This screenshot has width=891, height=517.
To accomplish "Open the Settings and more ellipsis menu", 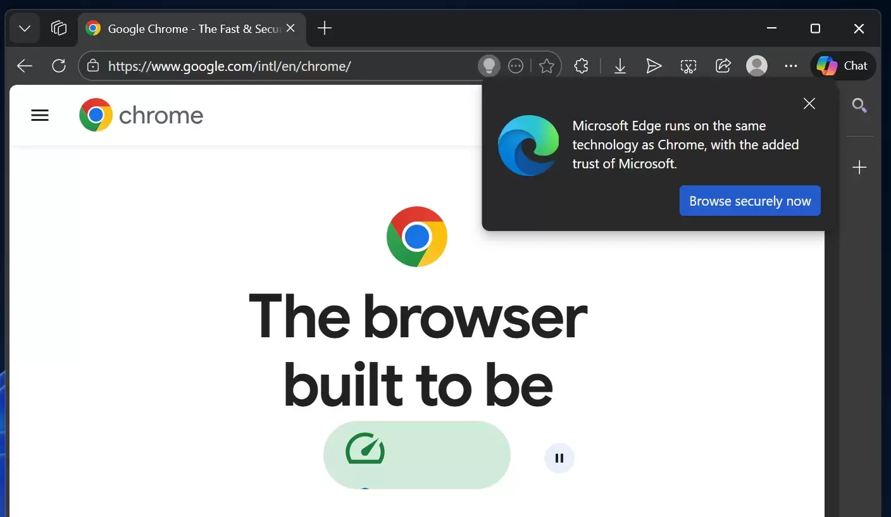I will pos(790,66).
